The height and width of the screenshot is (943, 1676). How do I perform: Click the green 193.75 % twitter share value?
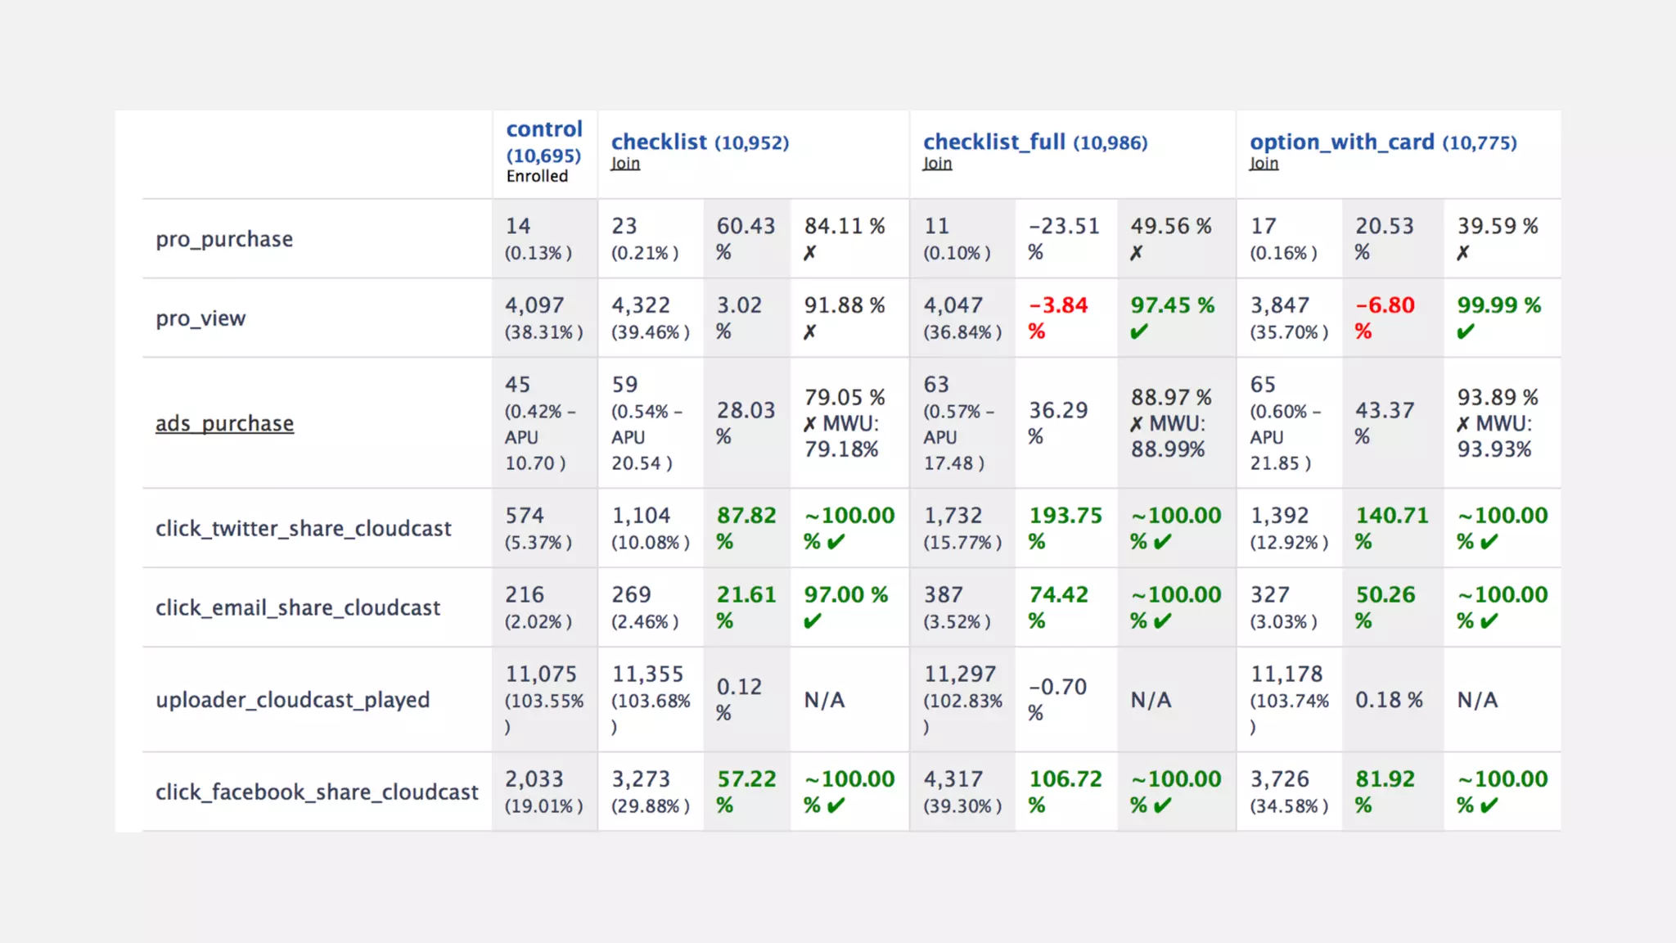pos(1066,516)
